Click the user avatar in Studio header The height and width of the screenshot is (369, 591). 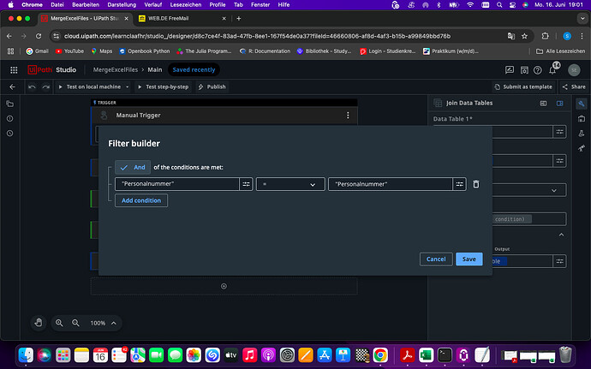(574, 69)
